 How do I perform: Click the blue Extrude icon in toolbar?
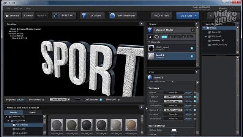pyautogui.click(x=84, y=16)
